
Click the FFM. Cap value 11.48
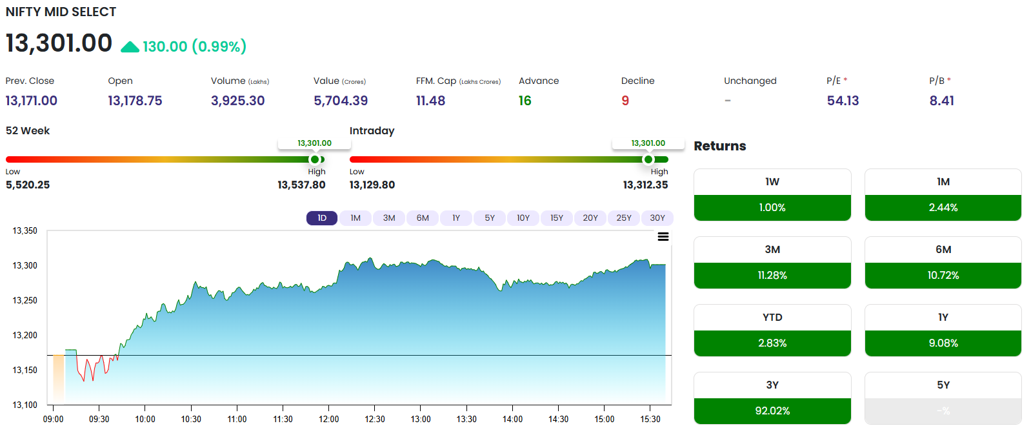[430, 101]
